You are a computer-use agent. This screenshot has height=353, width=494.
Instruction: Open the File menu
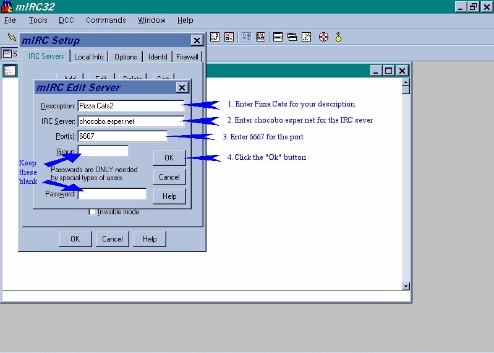tap(10, 20)
